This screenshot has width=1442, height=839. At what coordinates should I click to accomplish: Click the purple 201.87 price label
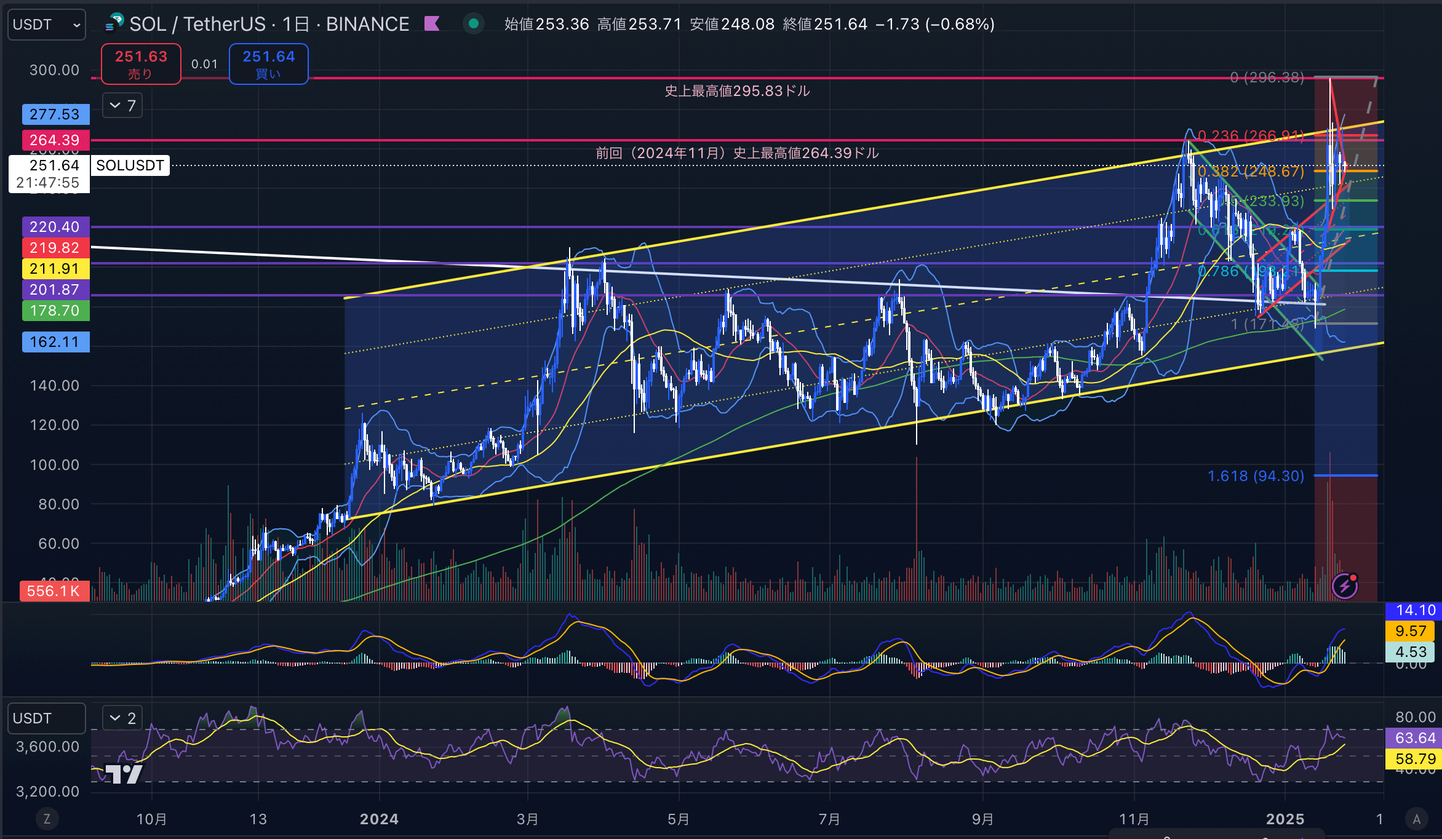coord(55,290)
